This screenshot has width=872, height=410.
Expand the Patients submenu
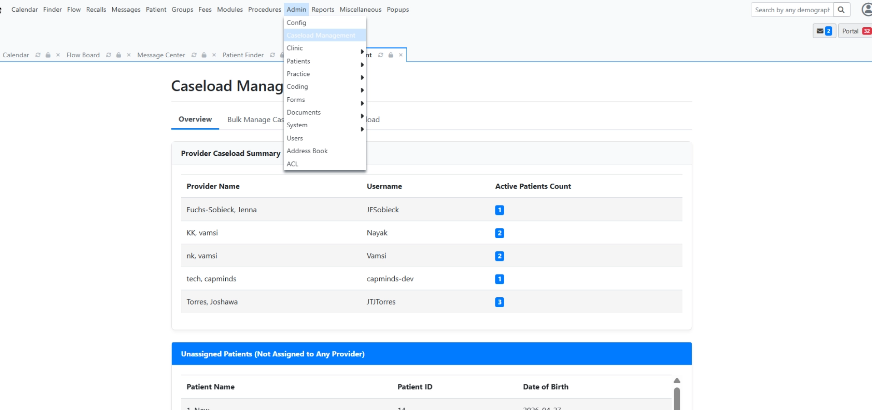[x=325, y=61]
